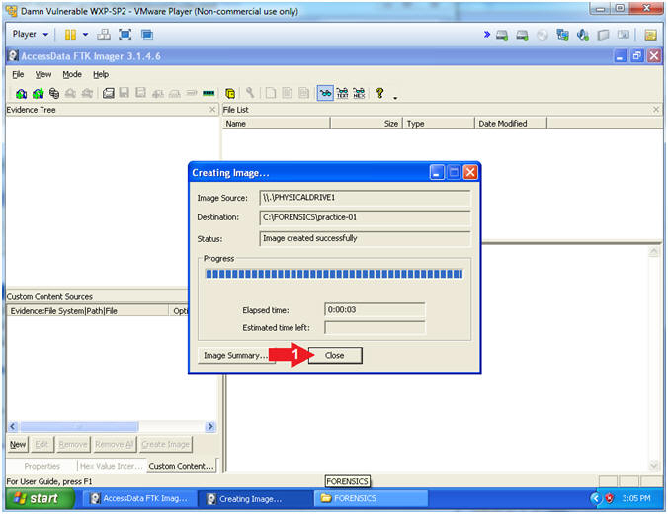This screenshot has height=514, width=668.
Task: Click the Remove All button
Action: (x=115, y=444)
